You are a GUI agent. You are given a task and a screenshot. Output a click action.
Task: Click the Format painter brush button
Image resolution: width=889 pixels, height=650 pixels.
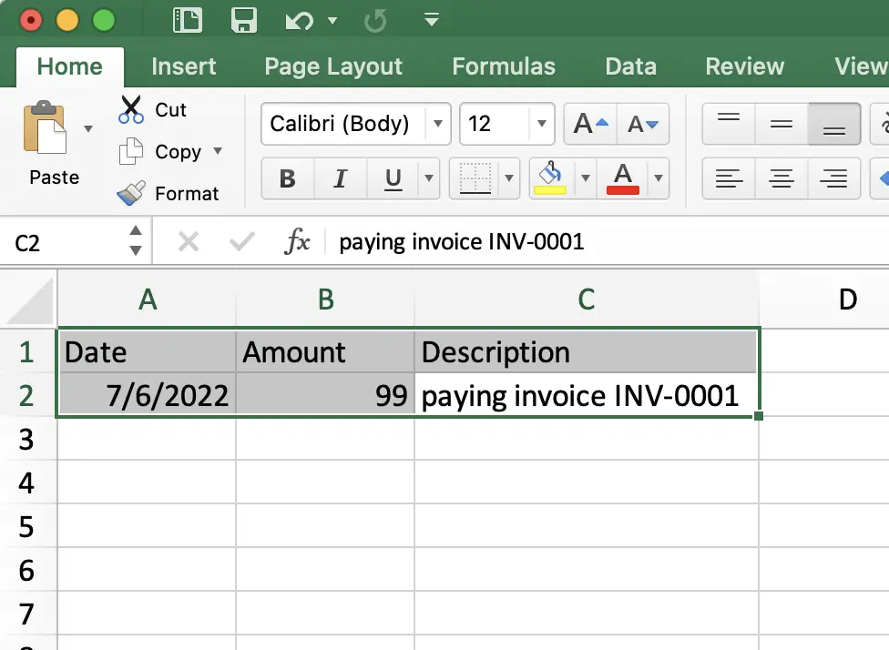[x=168, y=193]
